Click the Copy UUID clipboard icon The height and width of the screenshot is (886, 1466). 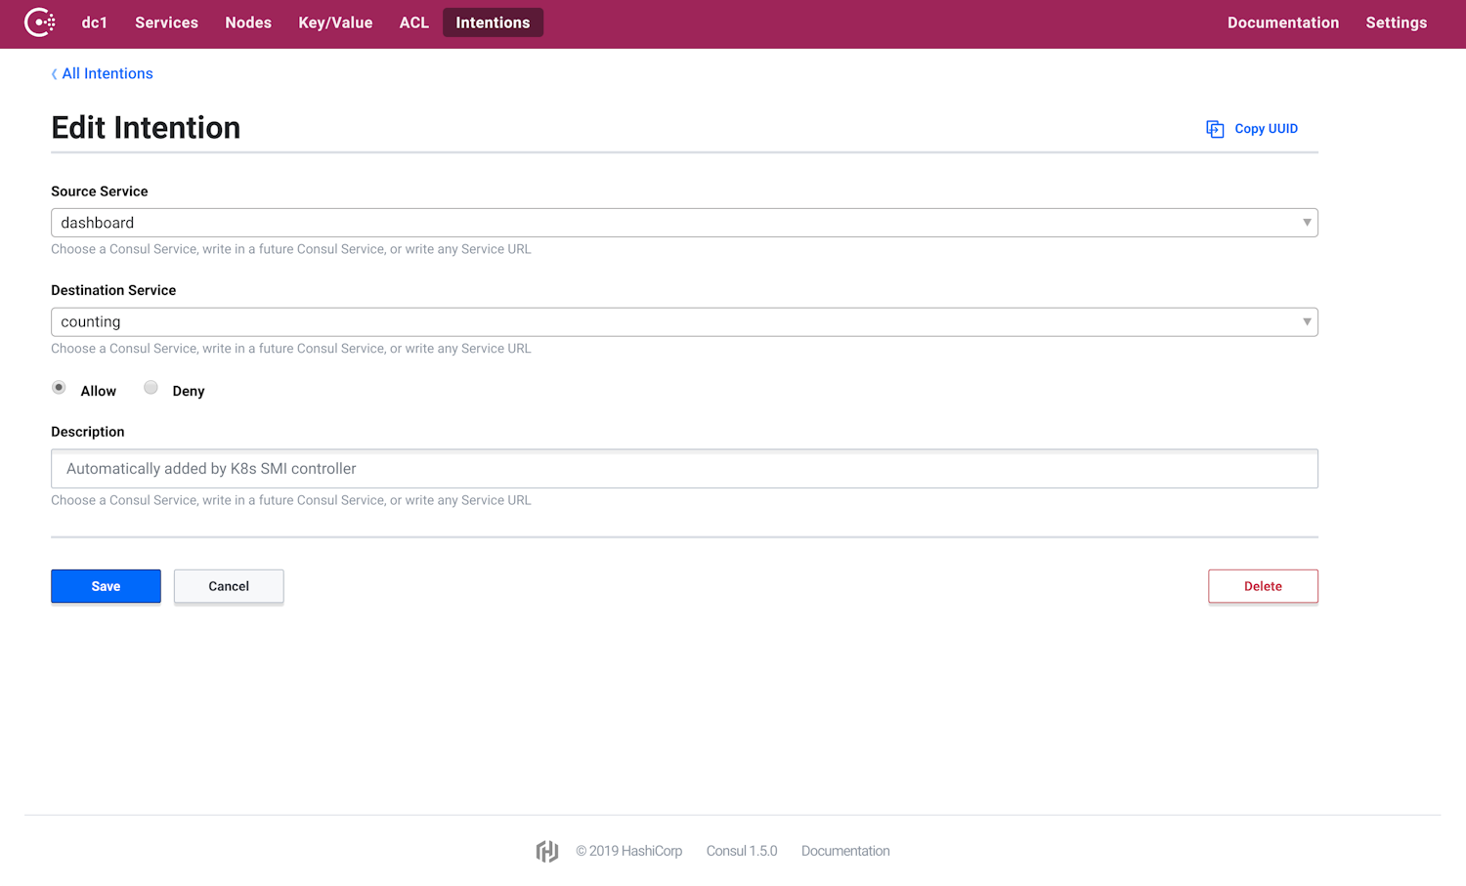pos(1214,128)
